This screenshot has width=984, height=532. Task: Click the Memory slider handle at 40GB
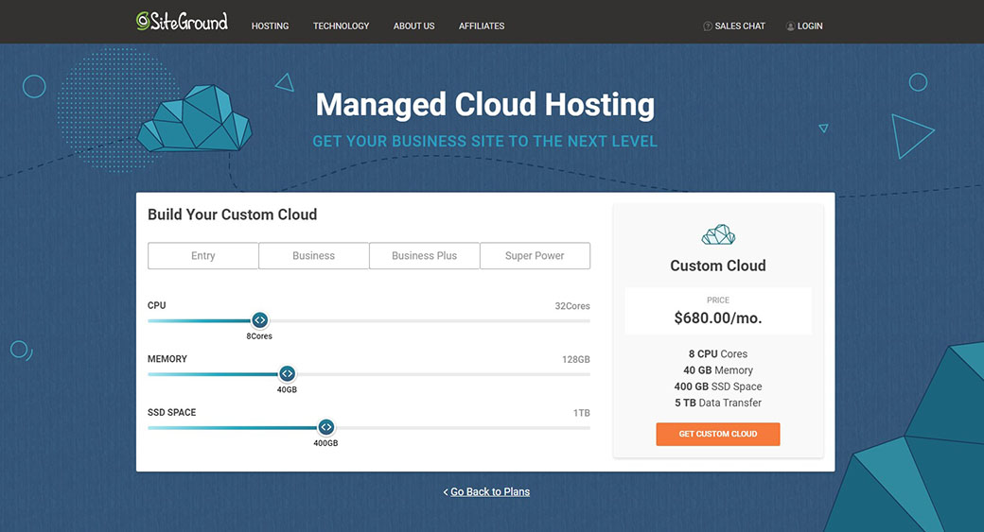click(287, 374)
